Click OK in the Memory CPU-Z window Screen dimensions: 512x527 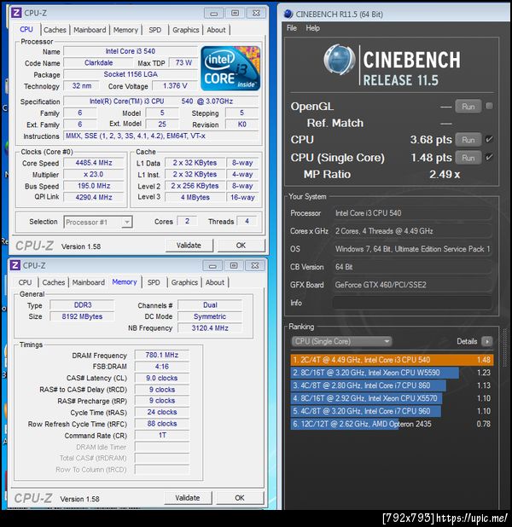pos(240,498)
